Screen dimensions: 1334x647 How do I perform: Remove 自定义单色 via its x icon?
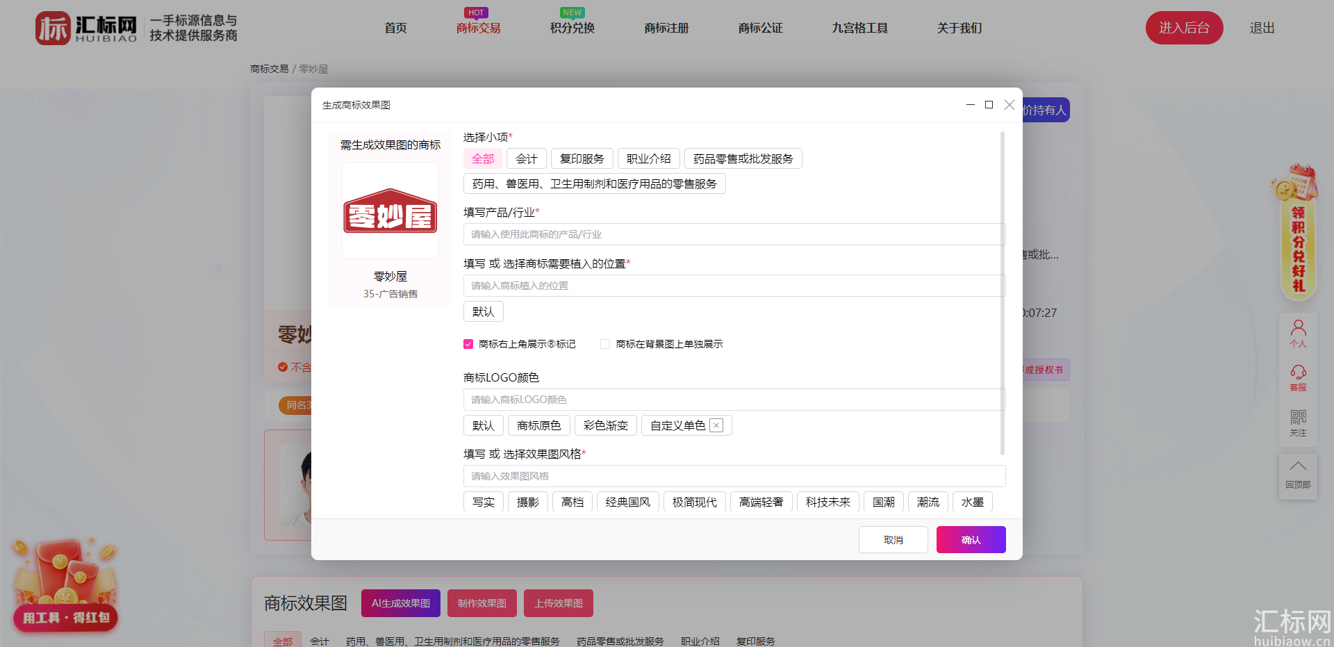point(716,425)
